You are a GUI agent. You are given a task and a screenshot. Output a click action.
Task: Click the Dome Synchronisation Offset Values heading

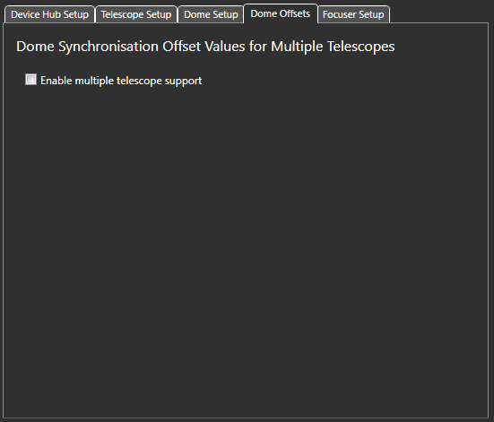pyautogui.click(x=205, y=47)
